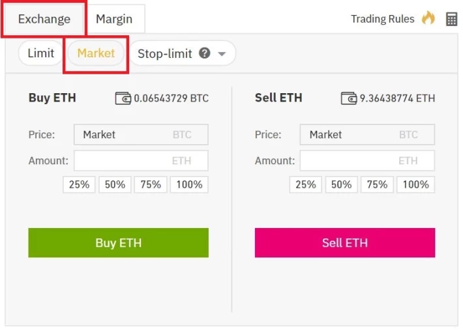Choose the Stop-limit order type
Screen dimensions: 463x331
(165, 53)
